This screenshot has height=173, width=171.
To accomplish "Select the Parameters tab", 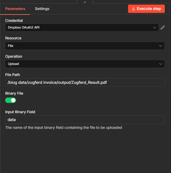I will point(15,9).
